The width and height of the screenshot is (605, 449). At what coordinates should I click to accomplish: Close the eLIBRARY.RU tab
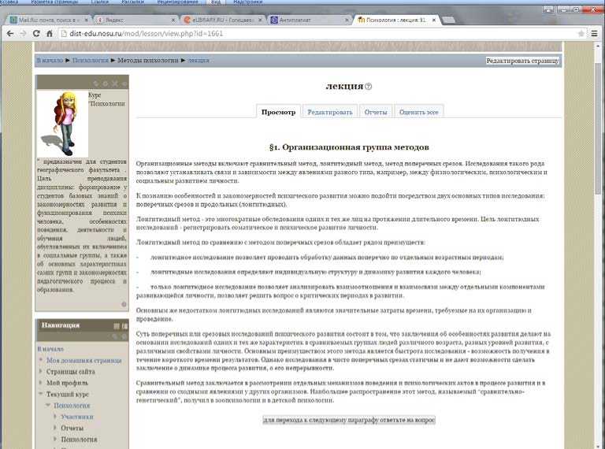pyautogui.click(x=260, y=20)
